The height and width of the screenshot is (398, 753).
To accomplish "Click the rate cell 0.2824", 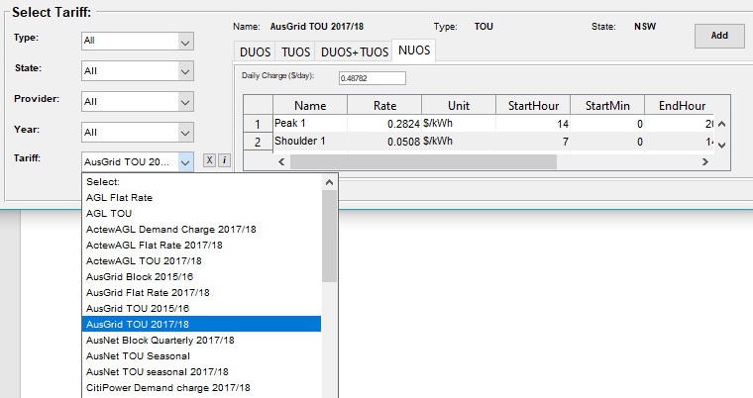I will 384,124.
